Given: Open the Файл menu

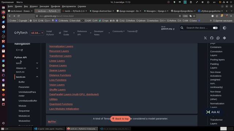Looking at the screenshot, I should (10, 7).
